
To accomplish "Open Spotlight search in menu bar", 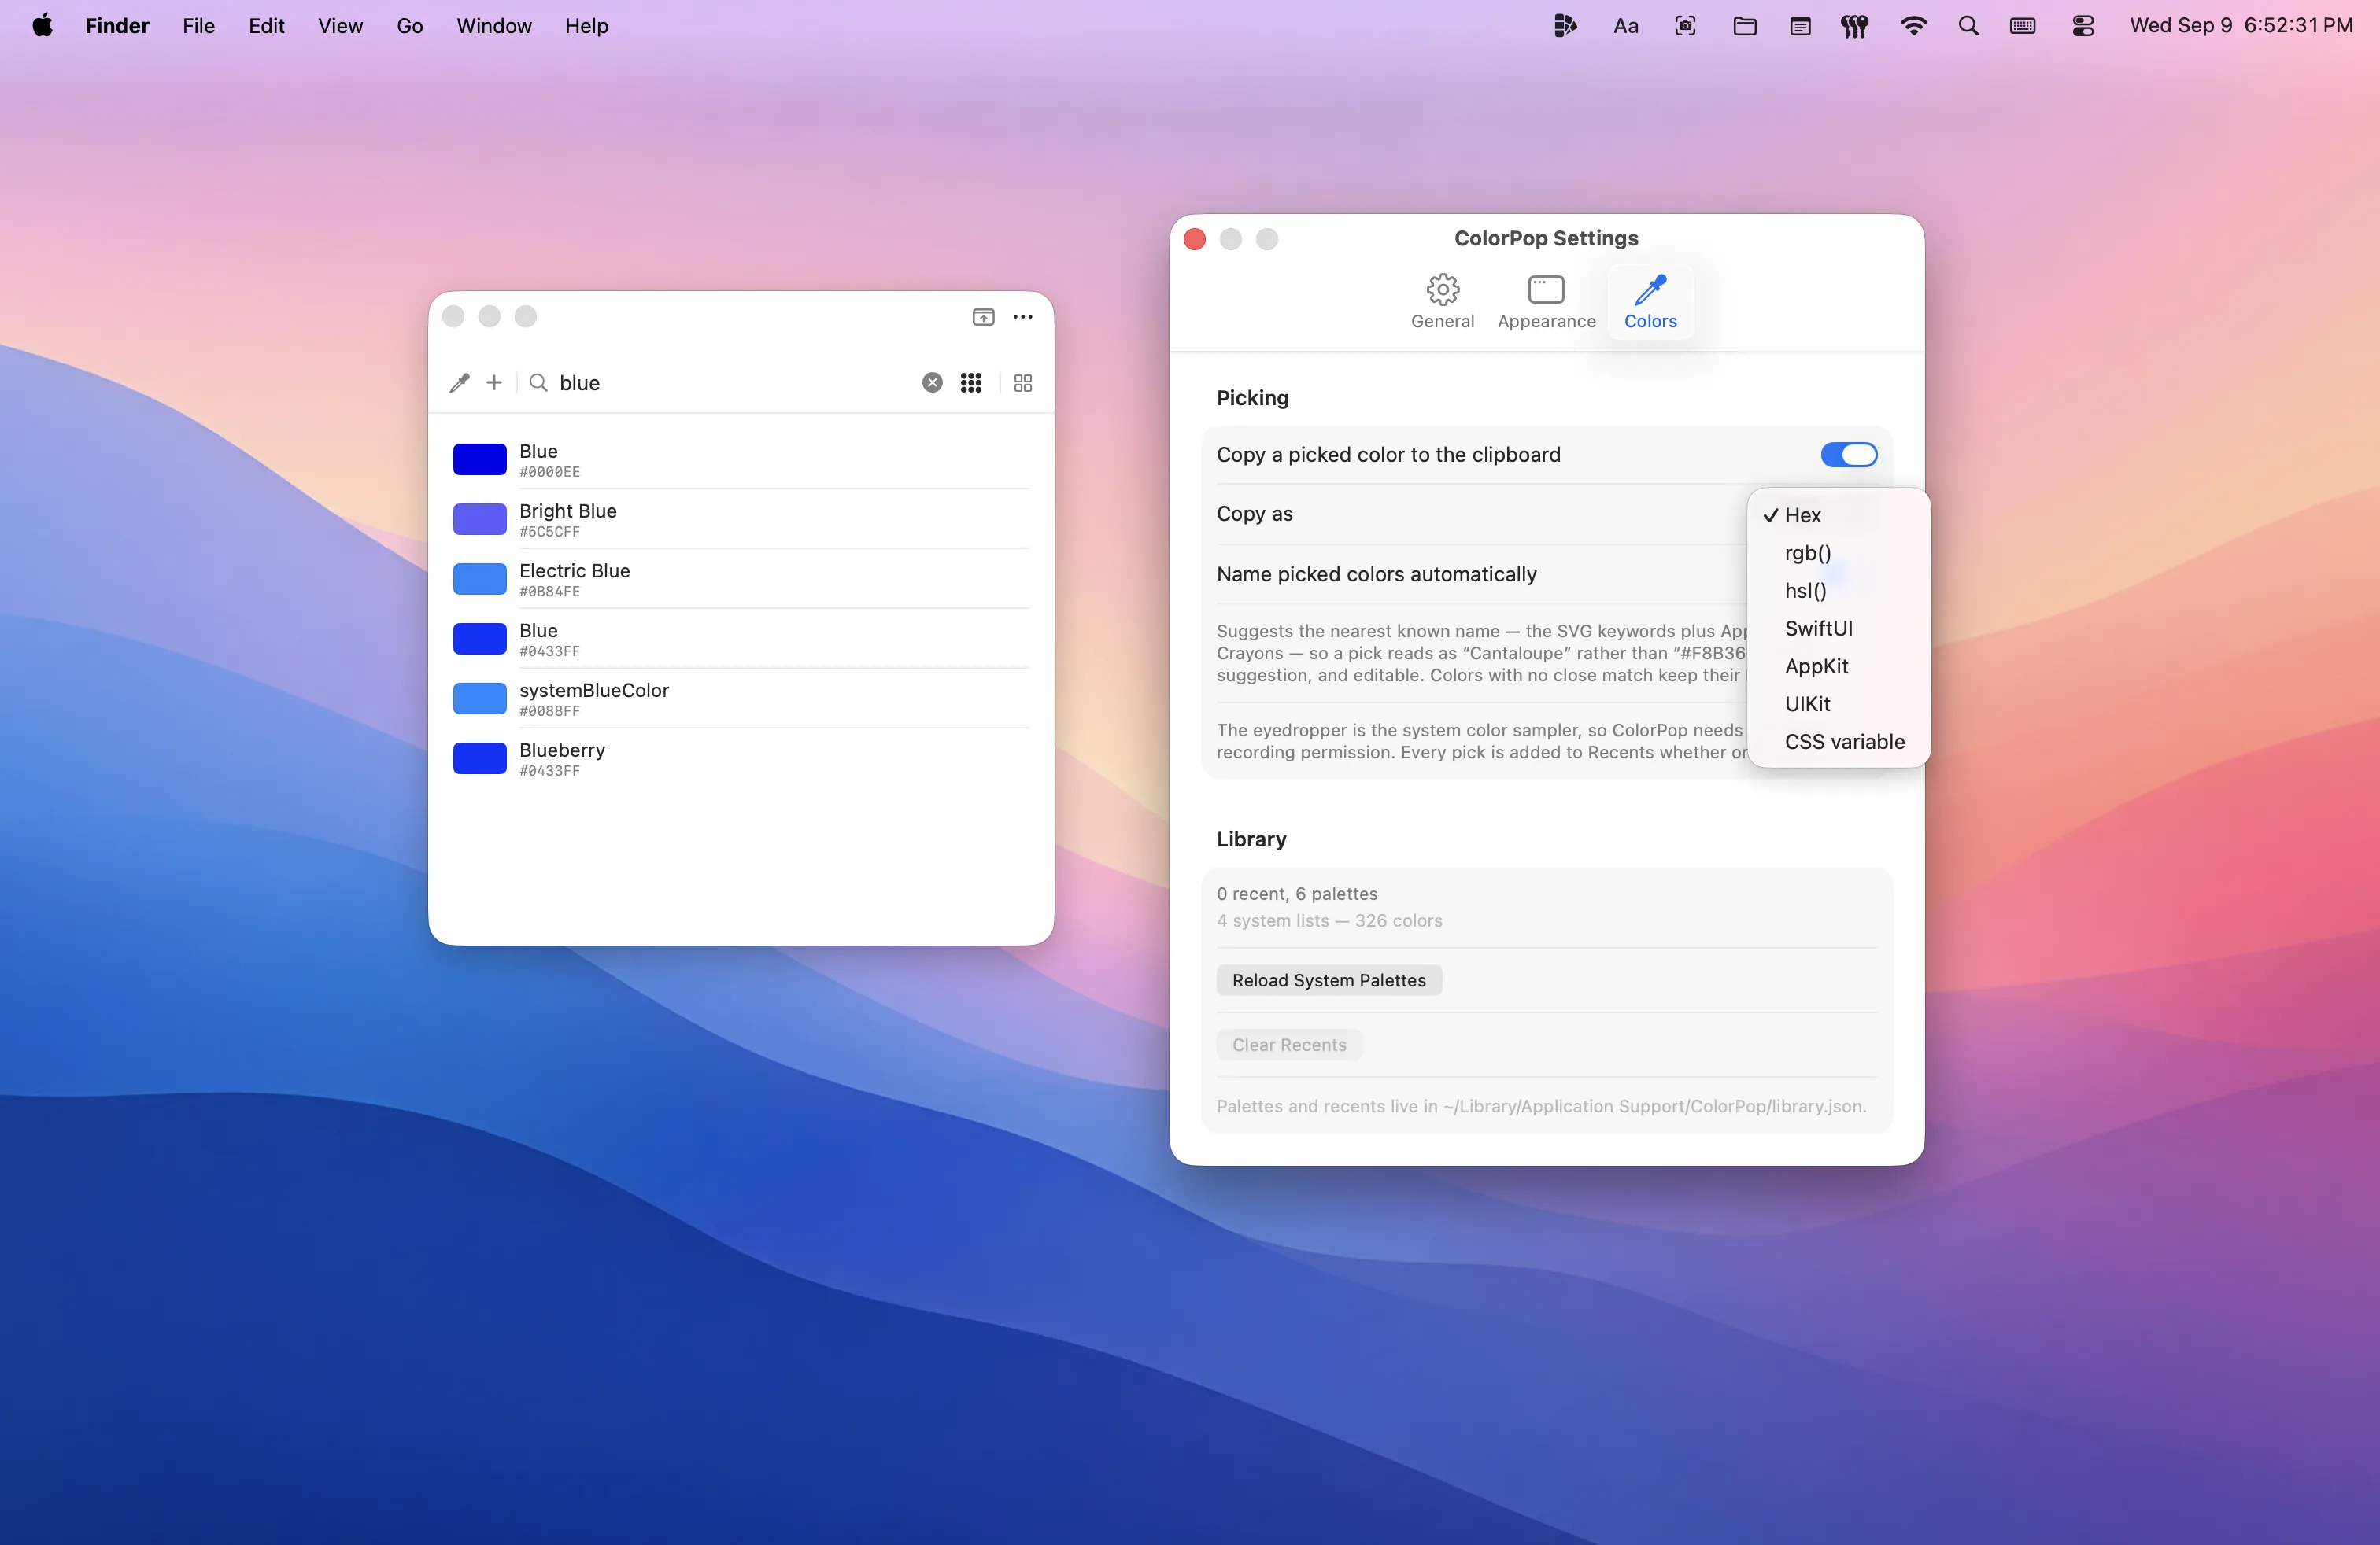I will pyautogui.click(x=1968, y=26).
